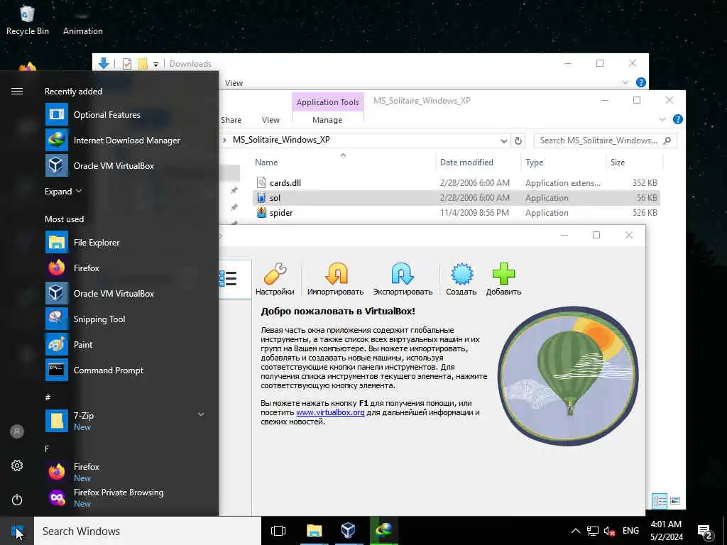Open VirtualBox tools list menu icon

coord(228,278)
